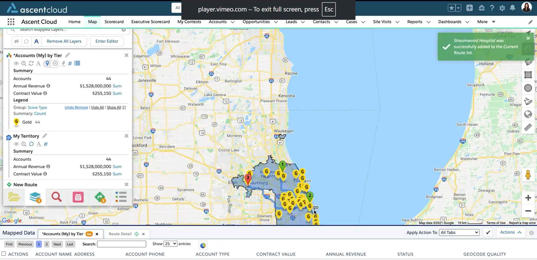
Task: Open the route stop list icon
Action: pos(121,197)
